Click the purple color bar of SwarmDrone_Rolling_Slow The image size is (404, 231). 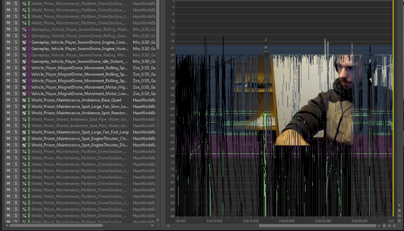(x=29, y=36)
